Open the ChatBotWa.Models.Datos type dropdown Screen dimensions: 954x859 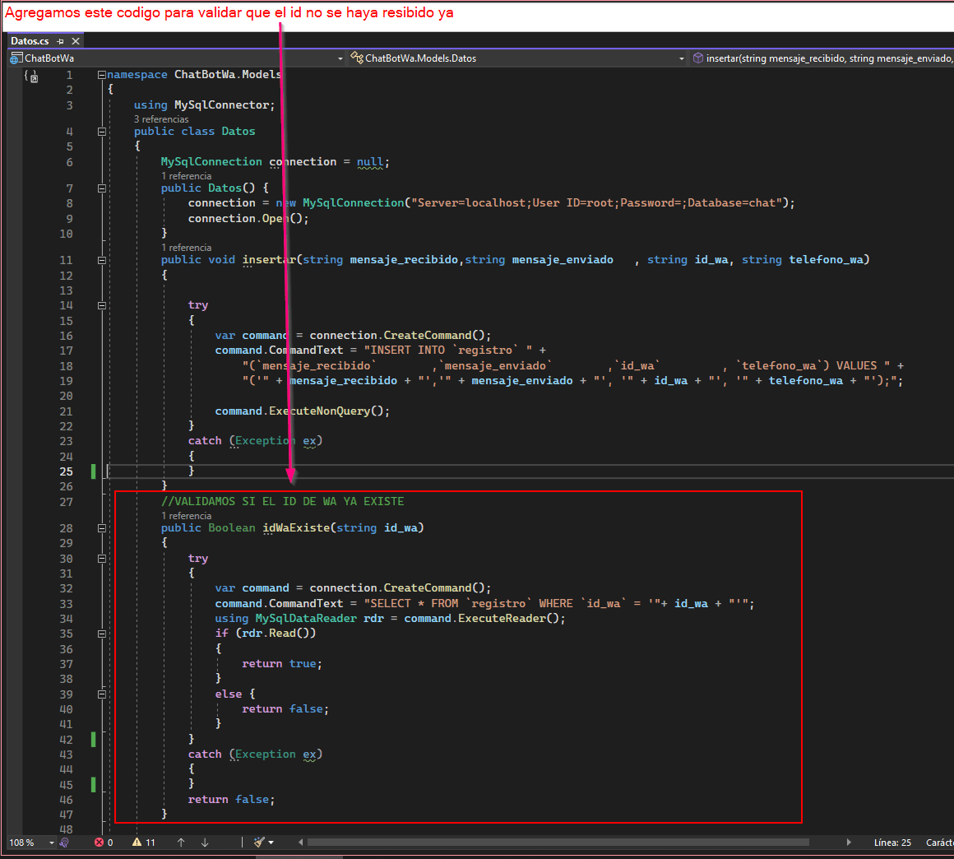coord(681,58)
